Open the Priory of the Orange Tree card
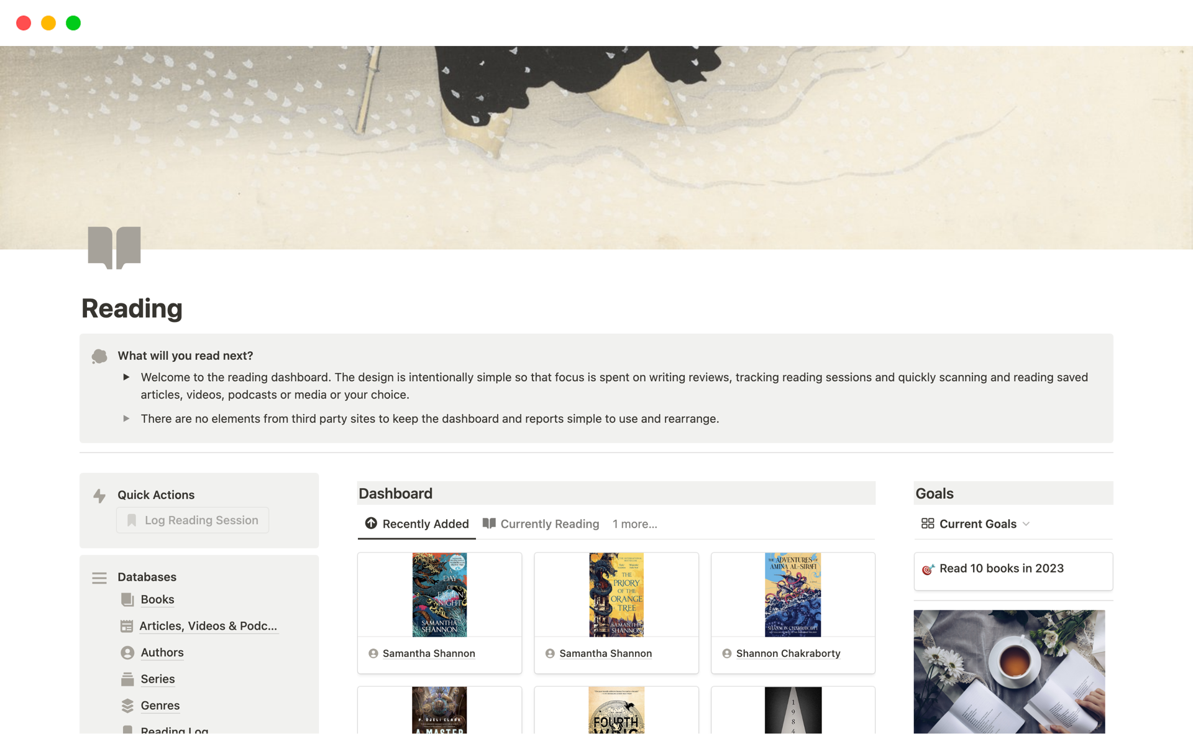 [x=616, y=613]
